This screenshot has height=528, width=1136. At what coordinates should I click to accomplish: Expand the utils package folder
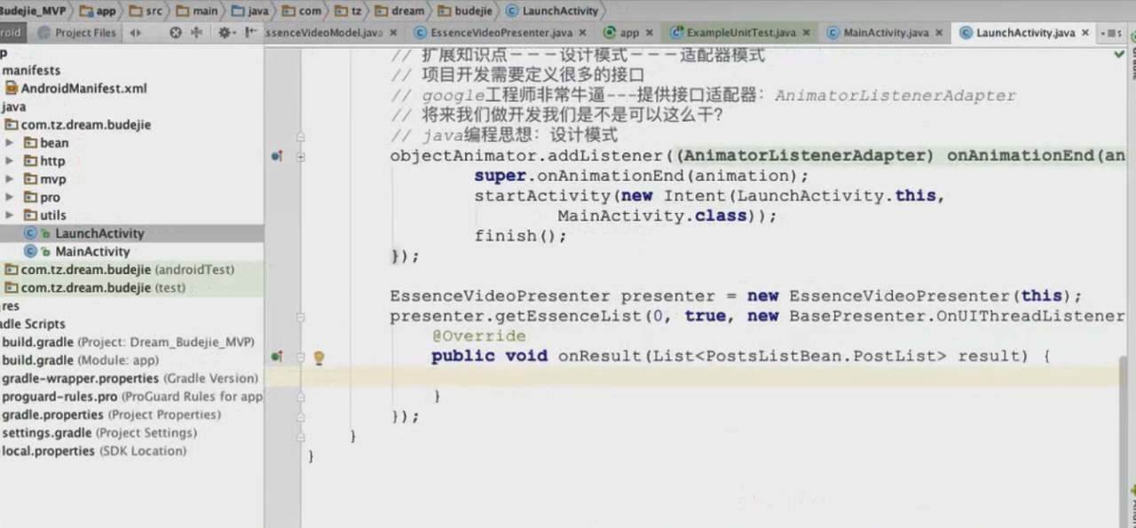pos(10,215)
